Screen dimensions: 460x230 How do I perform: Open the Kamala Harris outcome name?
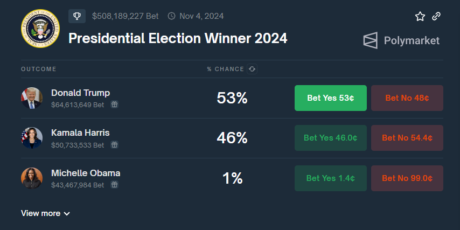click(80, 133)
